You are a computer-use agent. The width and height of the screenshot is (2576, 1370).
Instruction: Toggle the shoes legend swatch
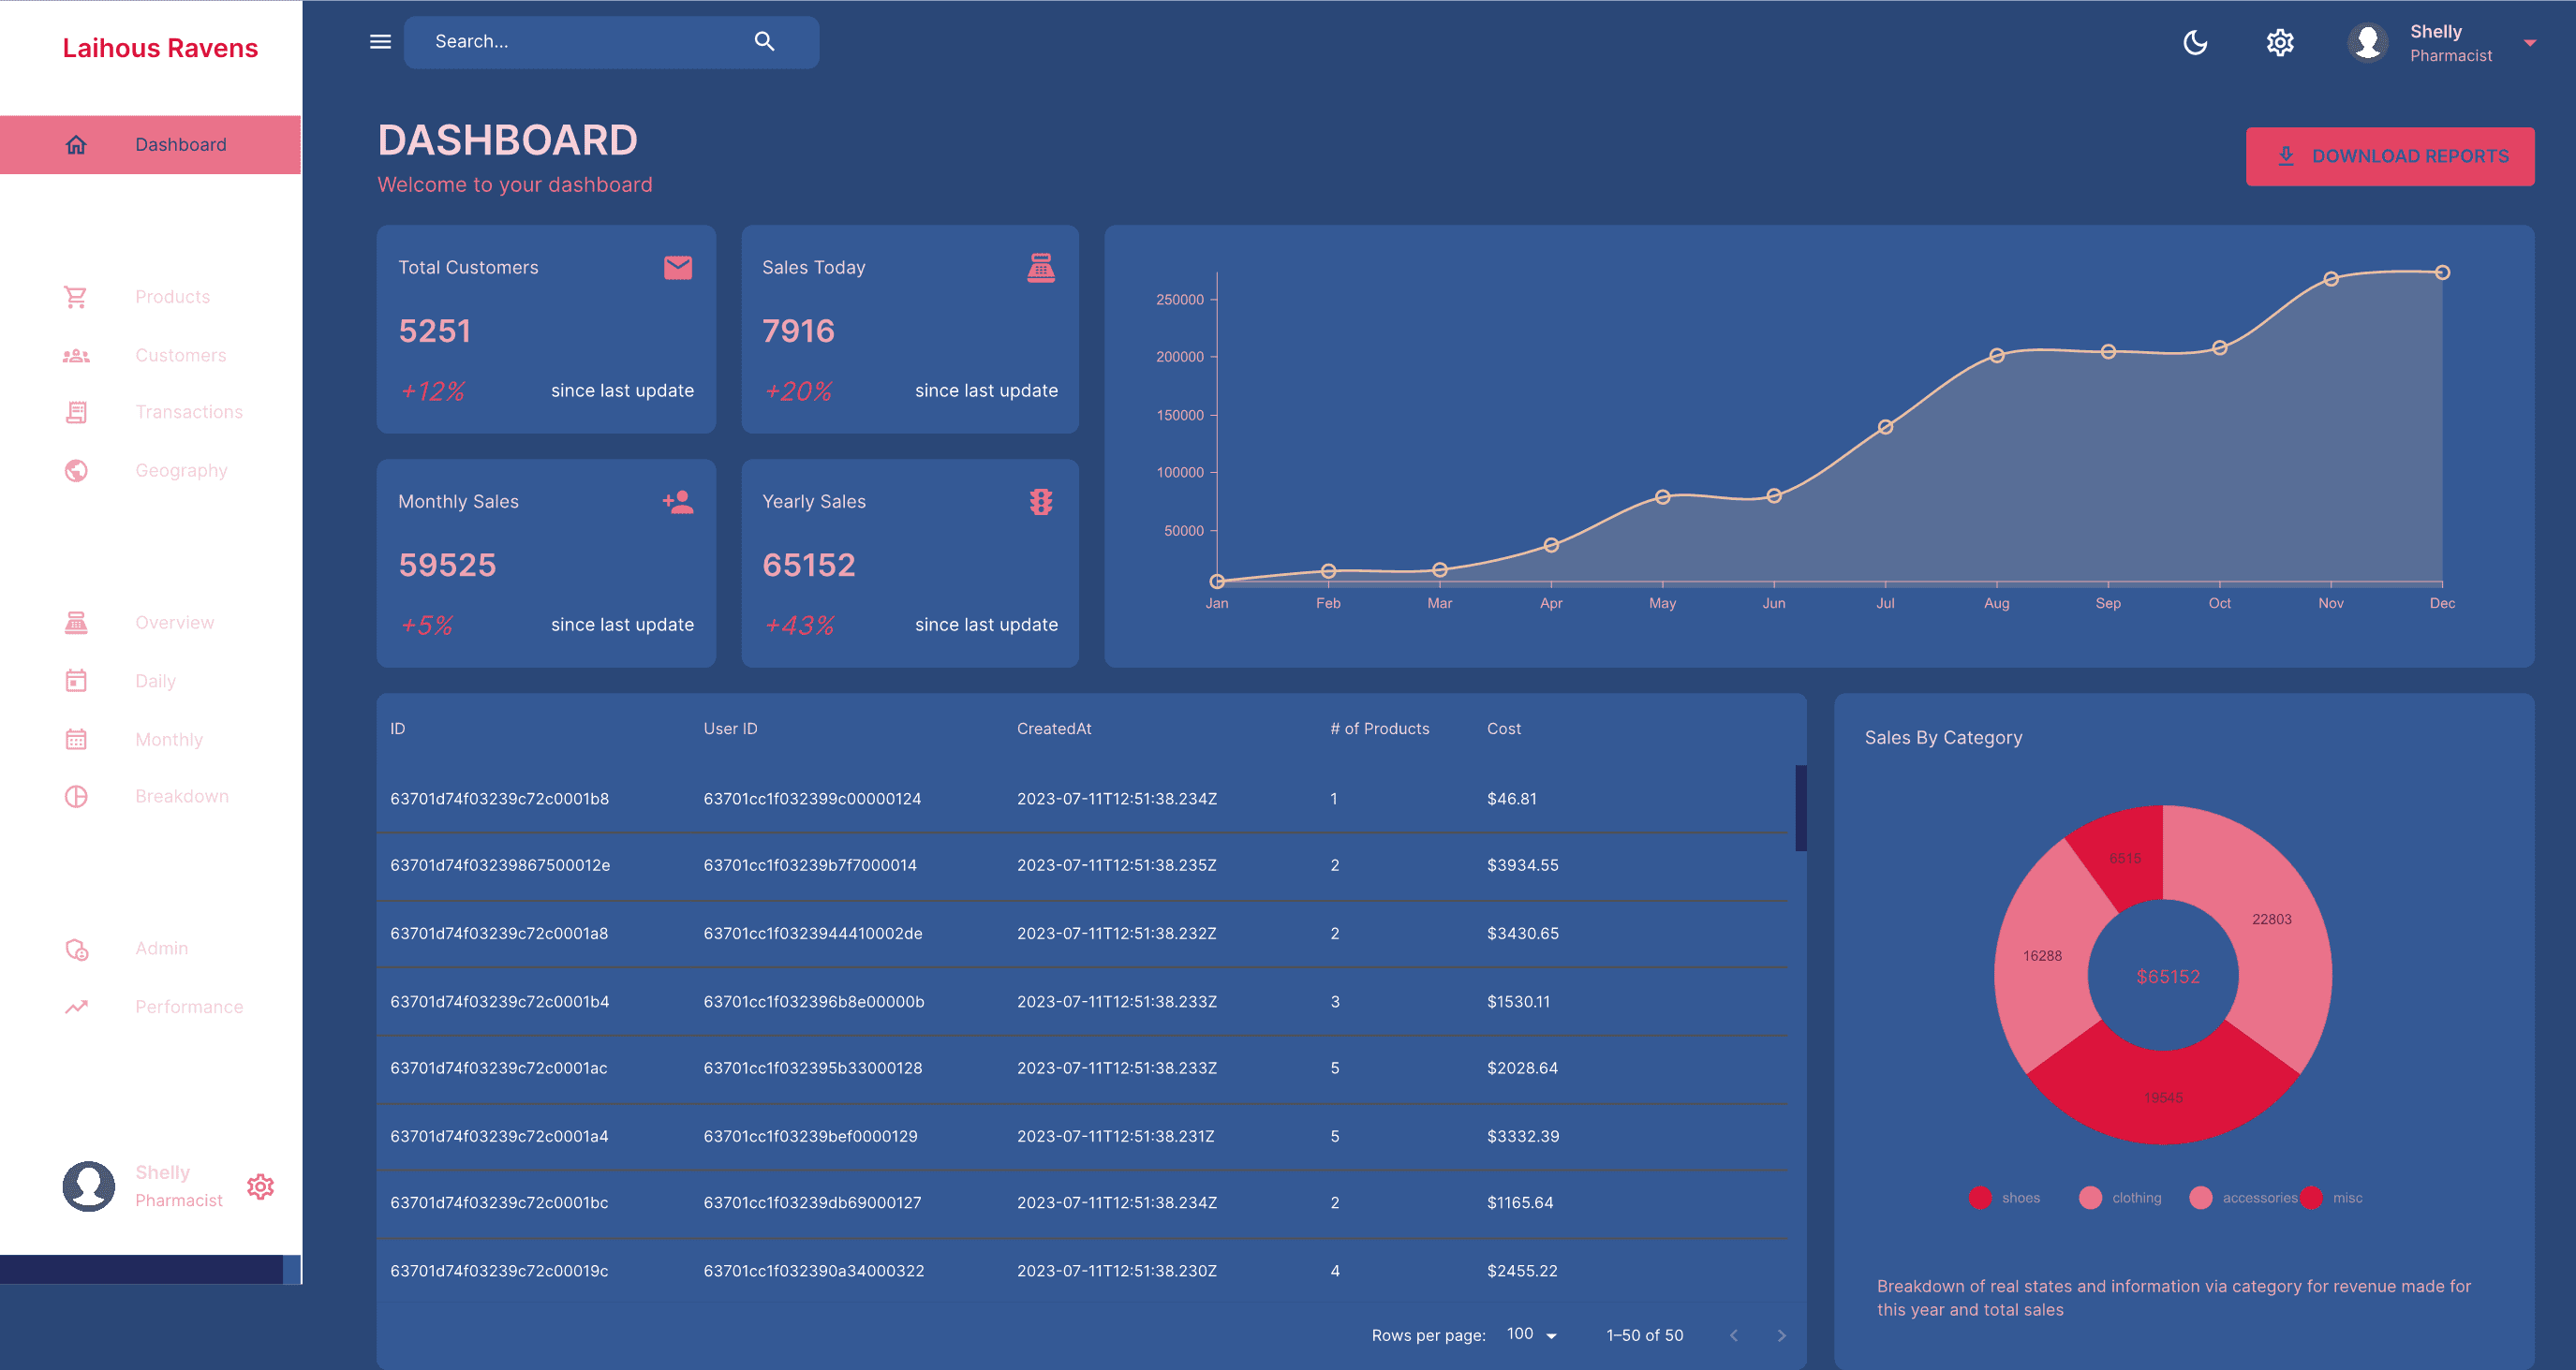click(1980, 1198)
